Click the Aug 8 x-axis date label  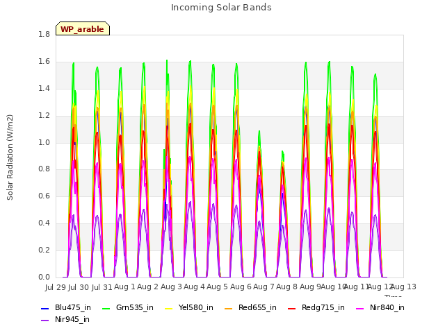click(287, 287)
